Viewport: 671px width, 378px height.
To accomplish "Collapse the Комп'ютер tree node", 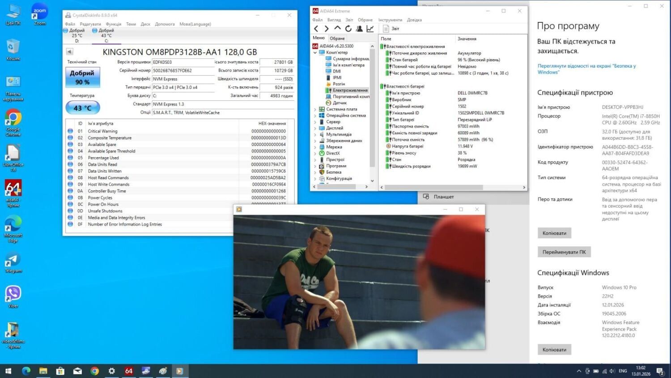I will [315, 52].
